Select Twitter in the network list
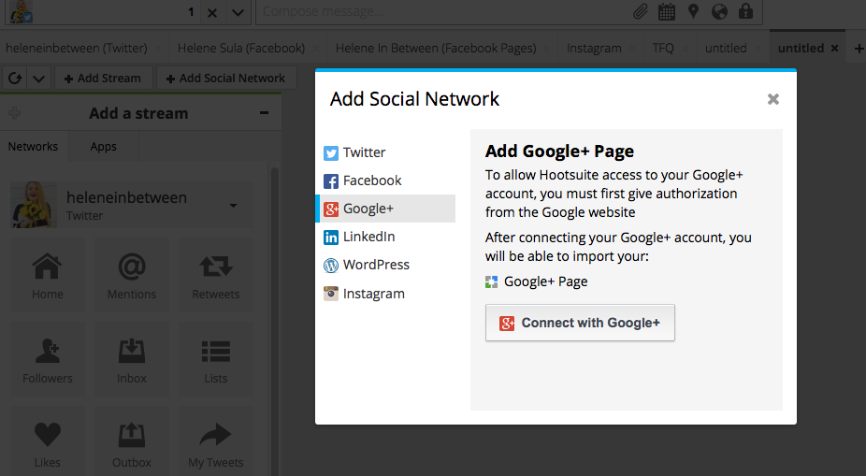 pyautogui.click(x=385, y=152)
